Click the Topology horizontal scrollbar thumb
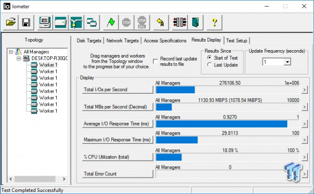Image resolution: width=314 pixels, height=194 pixels. click(x=35, y=179)
